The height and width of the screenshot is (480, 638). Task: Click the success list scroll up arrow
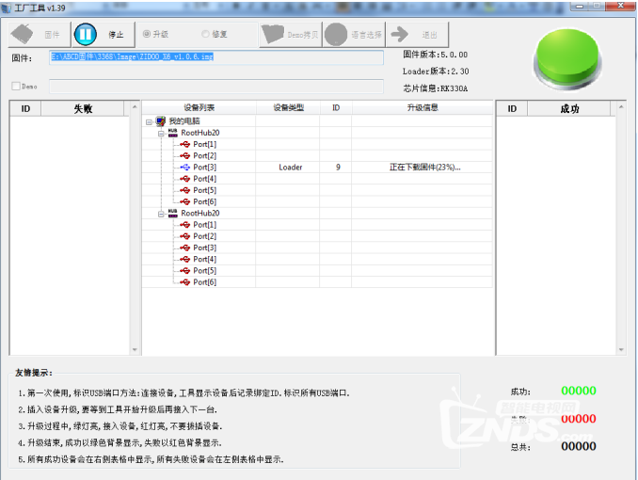click(x=621, y=107)
